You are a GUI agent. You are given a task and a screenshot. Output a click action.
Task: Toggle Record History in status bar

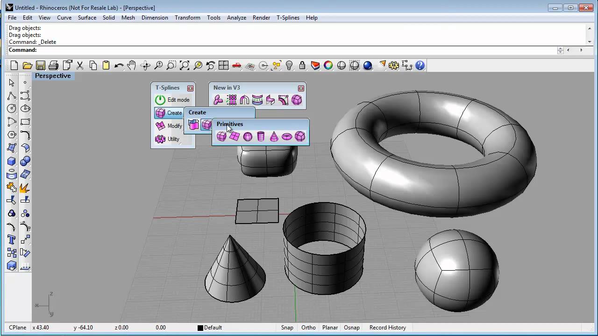[388, 328]
